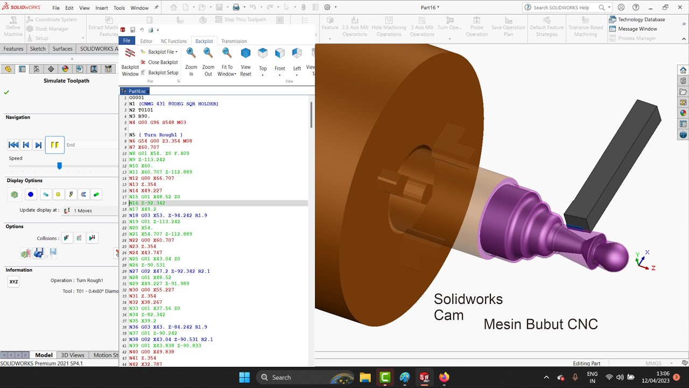Screen dimensions: 689x388
Task: Expand the Left view dropdown
Action: 297,75
